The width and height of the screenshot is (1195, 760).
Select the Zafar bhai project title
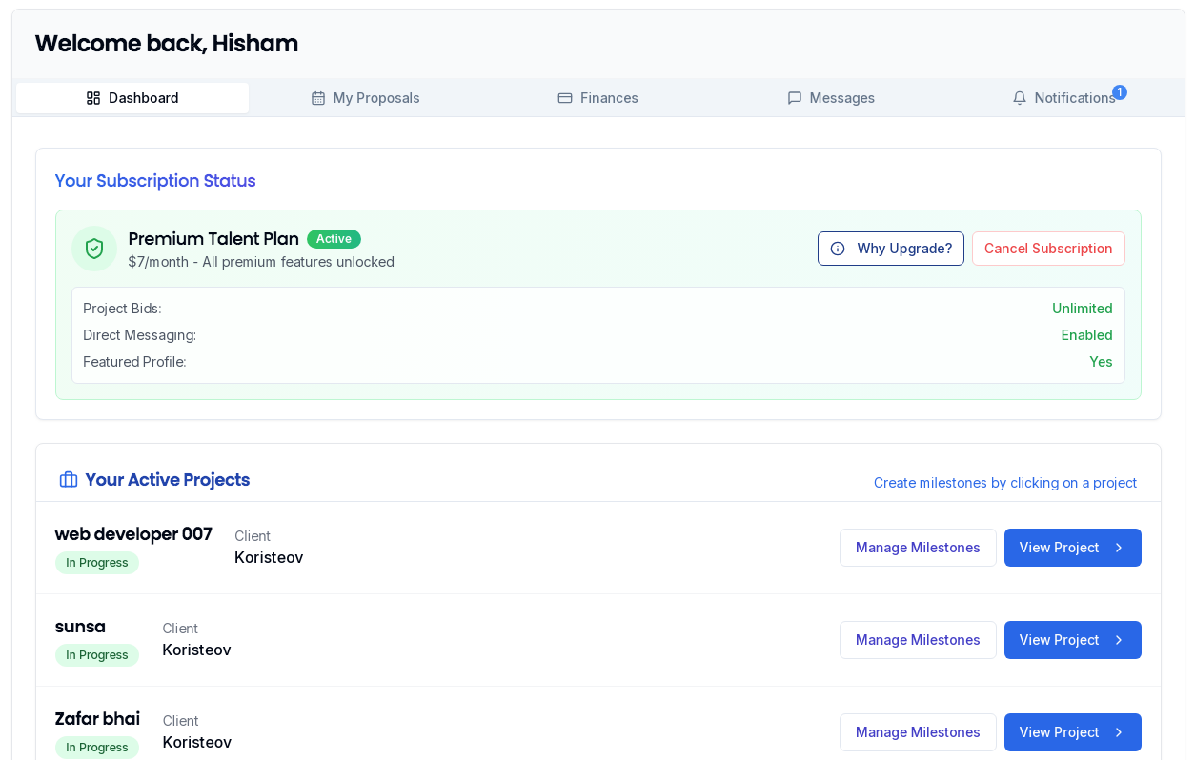97,719
